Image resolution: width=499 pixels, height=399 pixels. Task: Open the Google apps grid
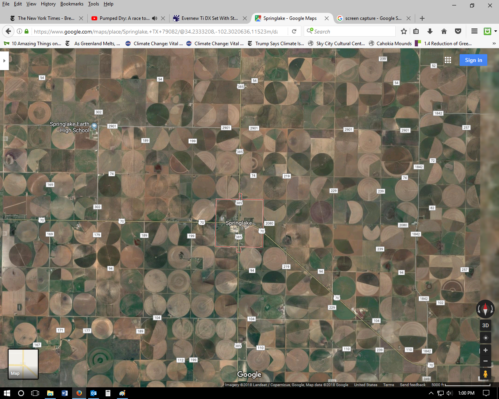click(x=448, y=60)
